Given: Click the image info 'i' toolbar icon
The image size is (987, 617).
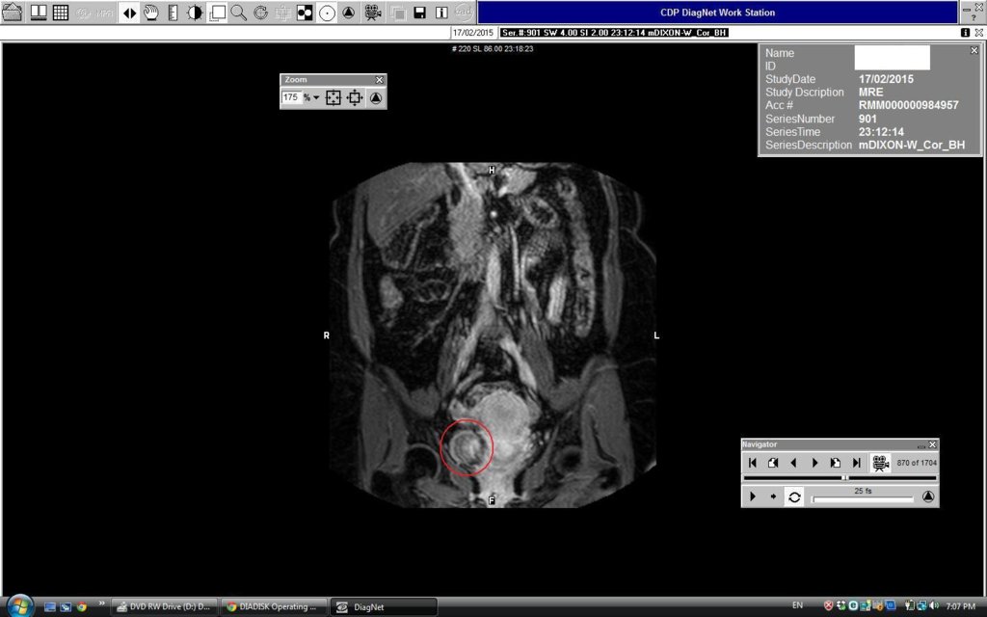Looking at the screenshot, I should tap(441, 13).
